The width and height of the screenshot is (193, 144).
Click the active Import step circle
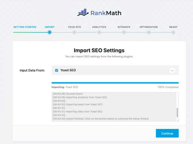(49, 32)
